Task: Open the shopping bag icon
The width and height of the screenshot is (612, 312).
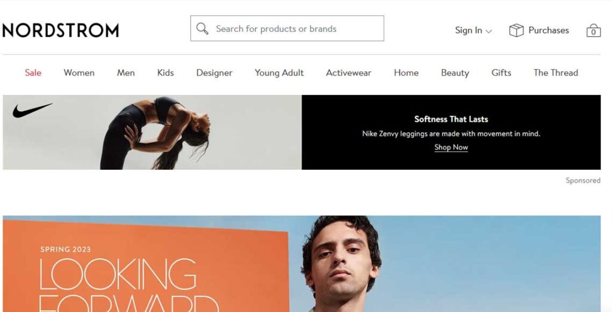Action: 593,30
